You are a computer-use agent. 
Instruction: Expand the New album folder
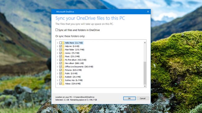coord(57,63)
